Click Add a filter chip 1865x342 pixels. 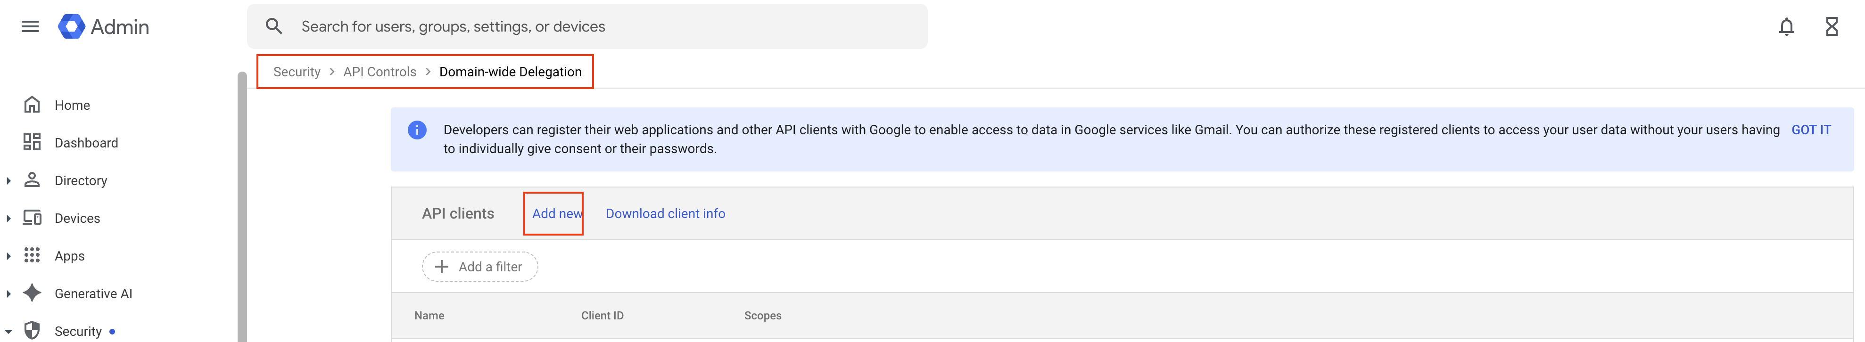pos(479,267)
